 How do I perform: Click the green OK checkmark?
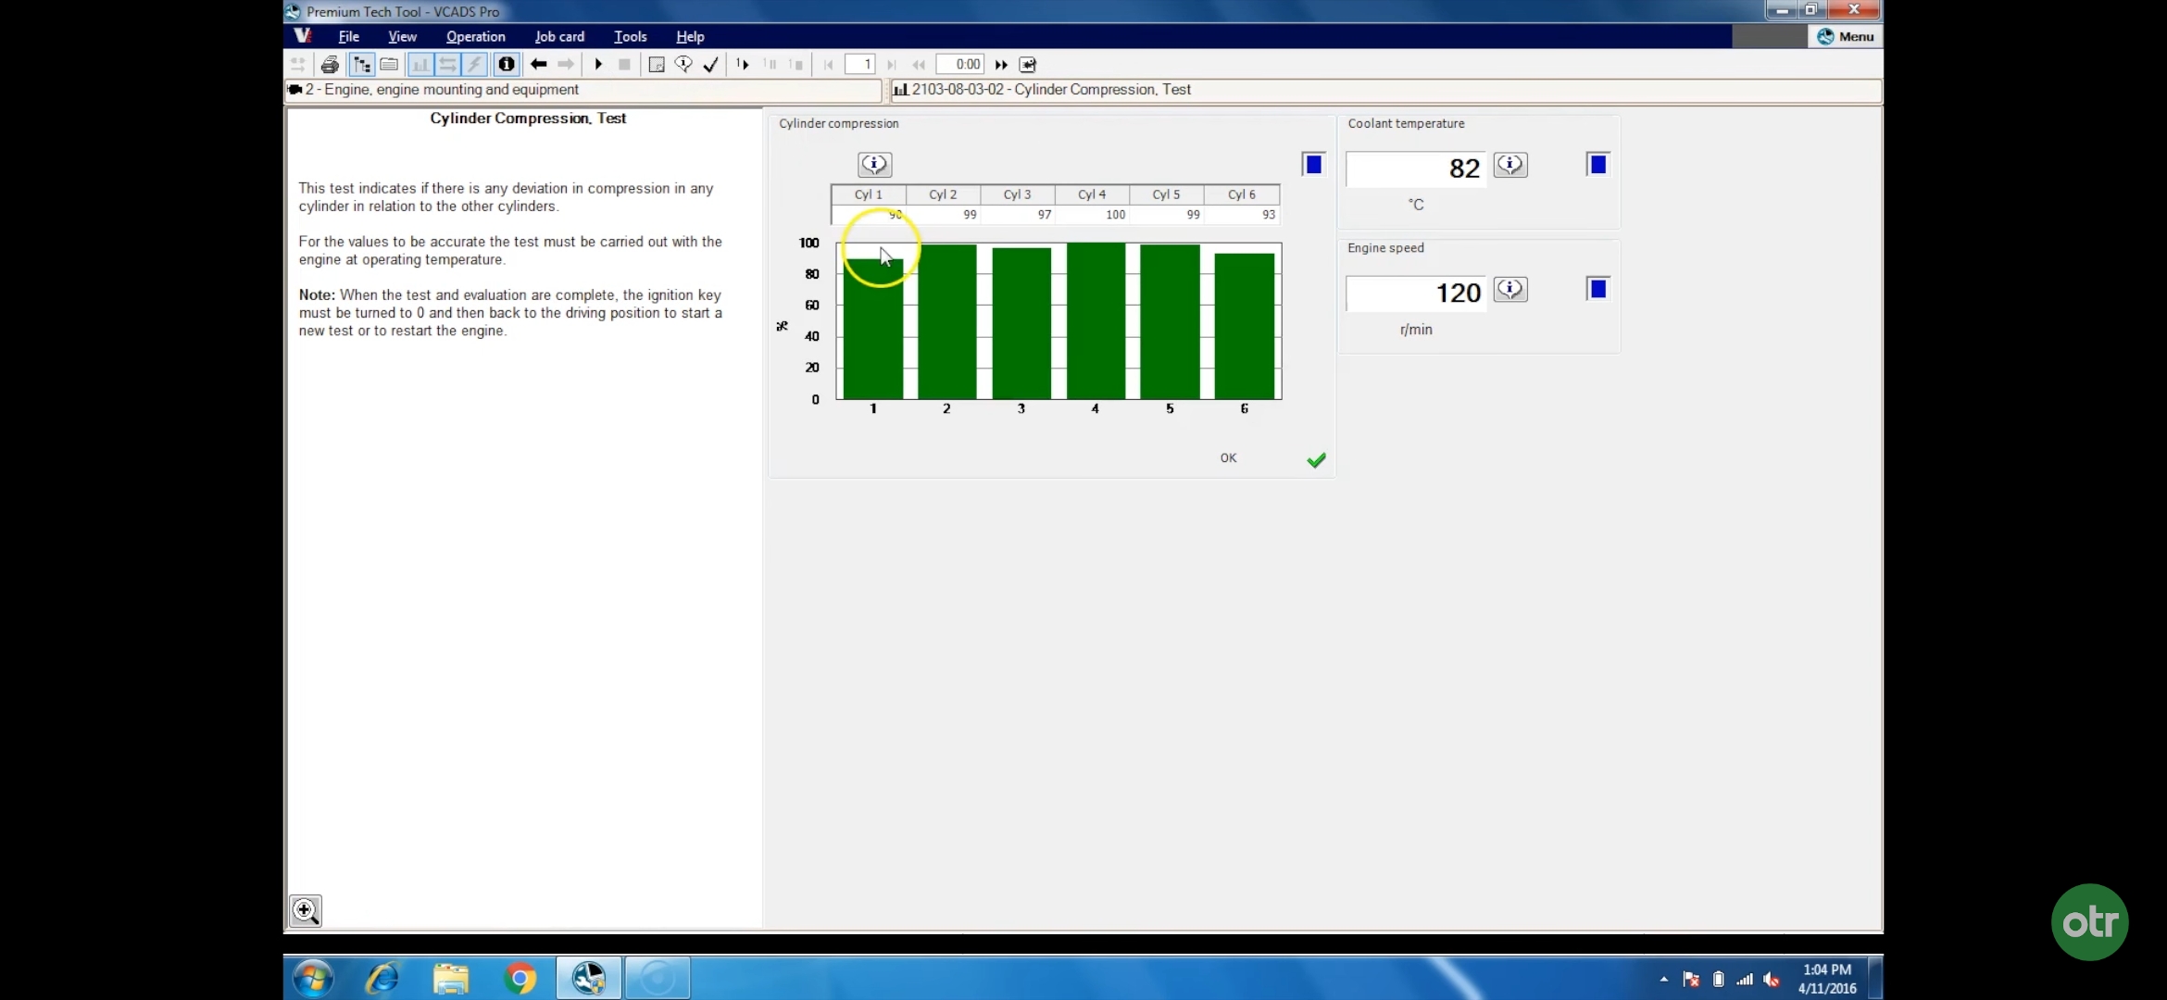pos(1316,459)
